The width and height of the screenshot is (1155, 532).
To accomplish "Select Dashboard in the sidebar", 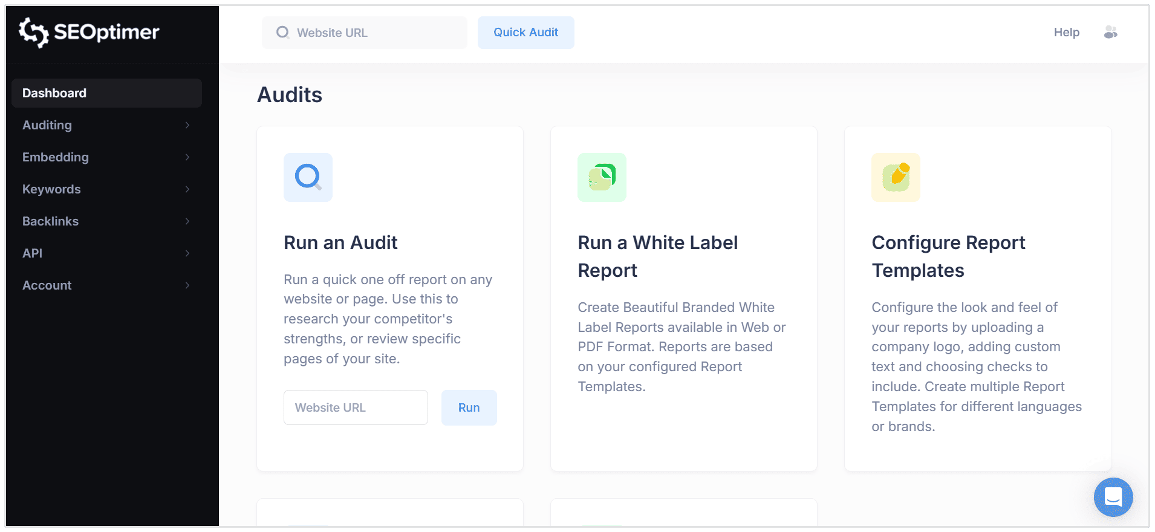I will tap(106, 93).
